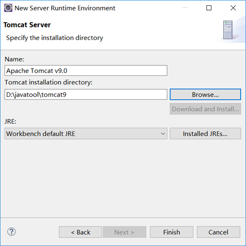
Task: Open the Installed JREs... preferences
Action: [205, 134]
